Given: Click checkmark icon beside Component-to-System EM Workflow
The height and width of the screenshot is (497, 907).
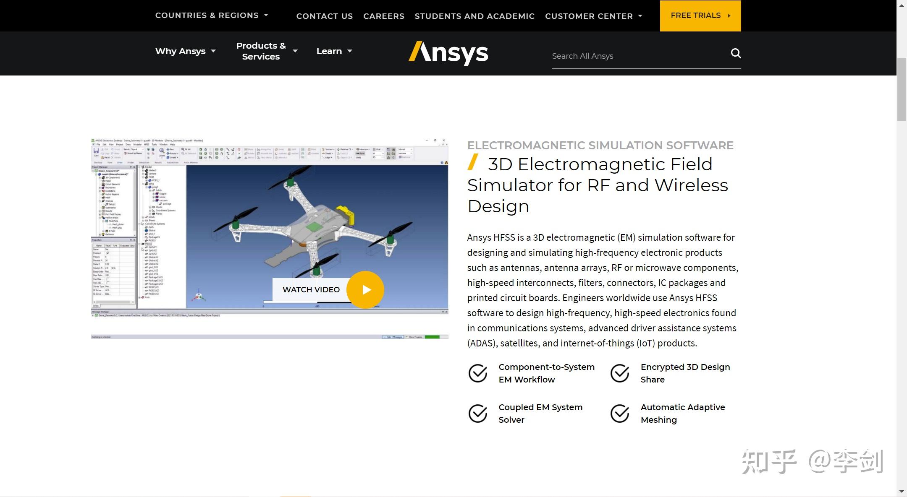Looking at the screenshot, I should (477, 373).
